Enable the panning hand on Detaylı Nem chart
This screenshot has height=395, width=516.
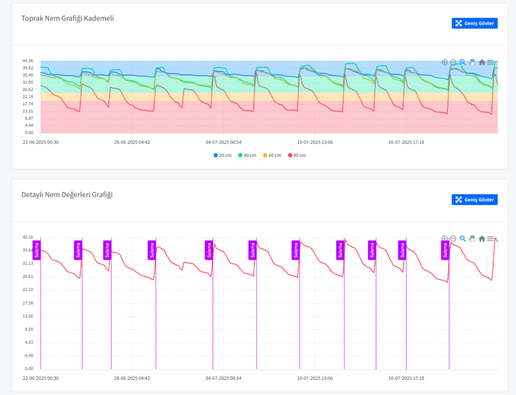tap(472, 239)
